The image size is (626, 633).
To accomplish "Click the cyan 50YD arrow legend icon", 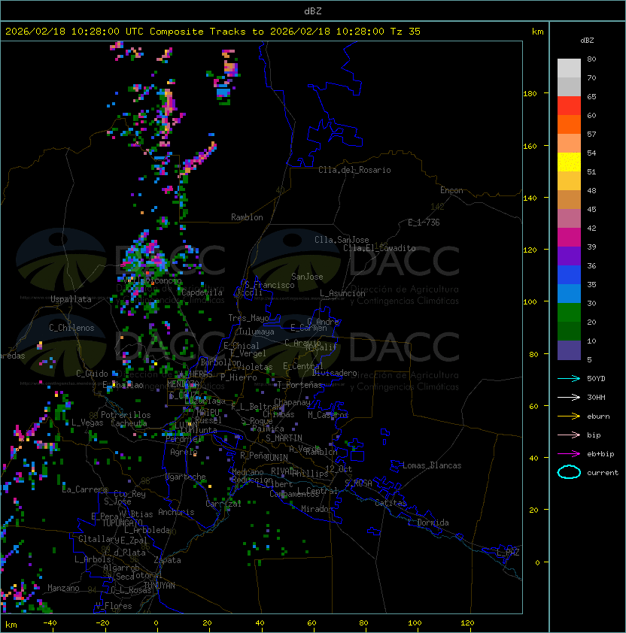I will pyautogui.click(x=569, y=378).
